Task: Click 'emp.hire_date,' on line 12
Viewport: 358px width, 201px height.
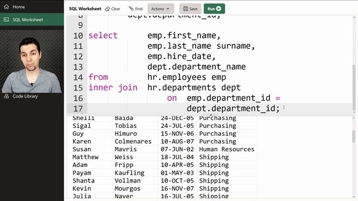Action: (181, 56)
